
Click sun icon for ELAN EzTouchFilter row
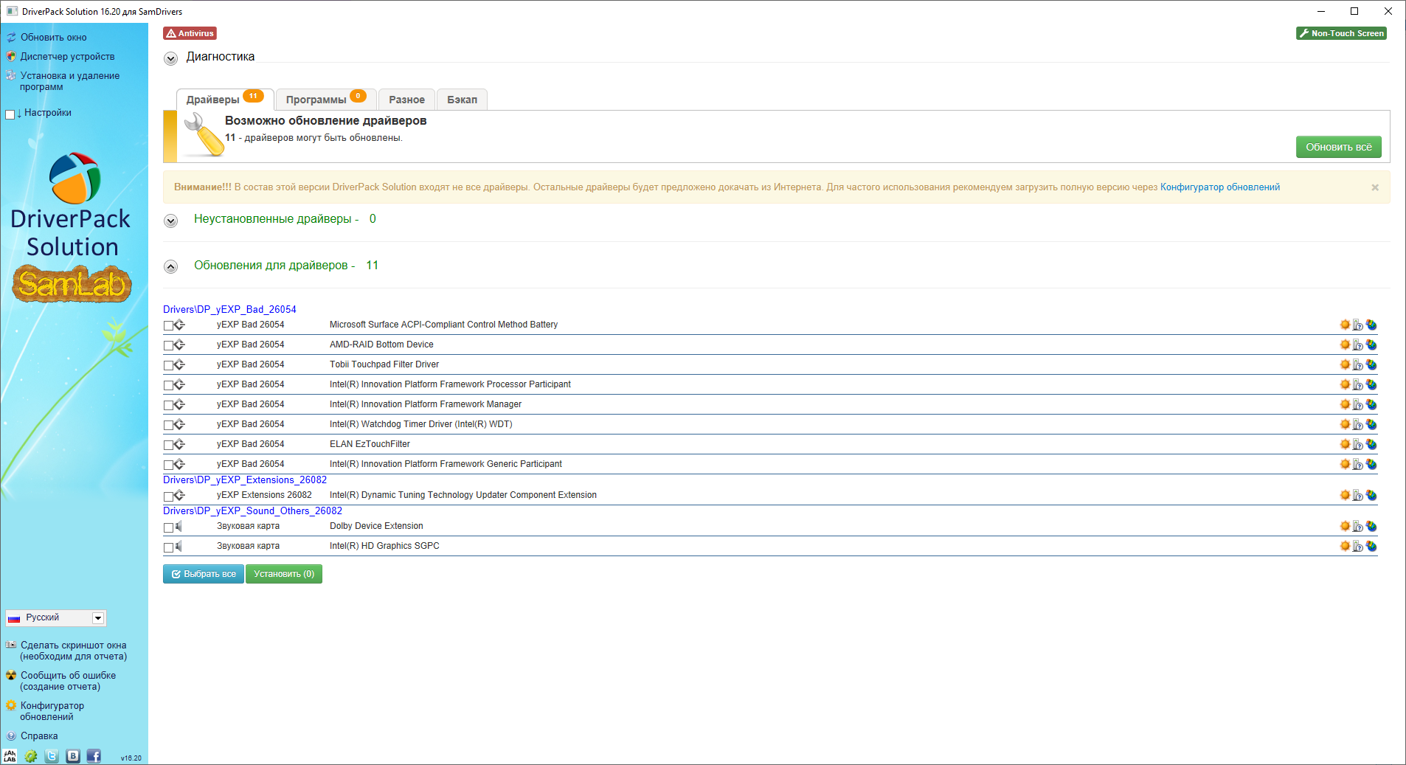(x=1345, y=444)
